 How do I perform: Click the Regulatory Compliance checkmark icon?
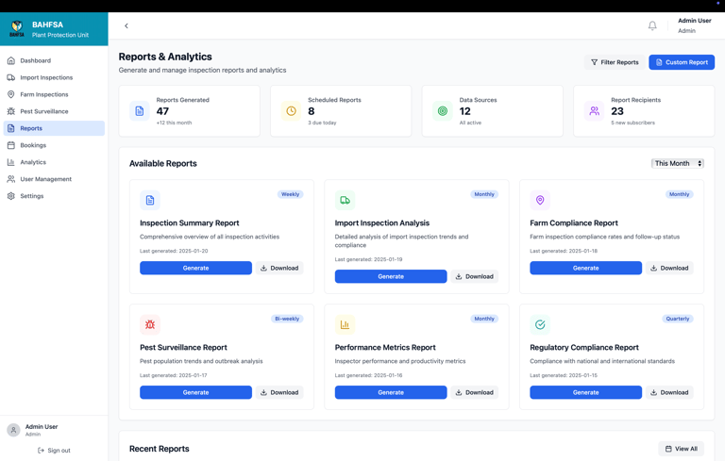(x=540, y=324)
